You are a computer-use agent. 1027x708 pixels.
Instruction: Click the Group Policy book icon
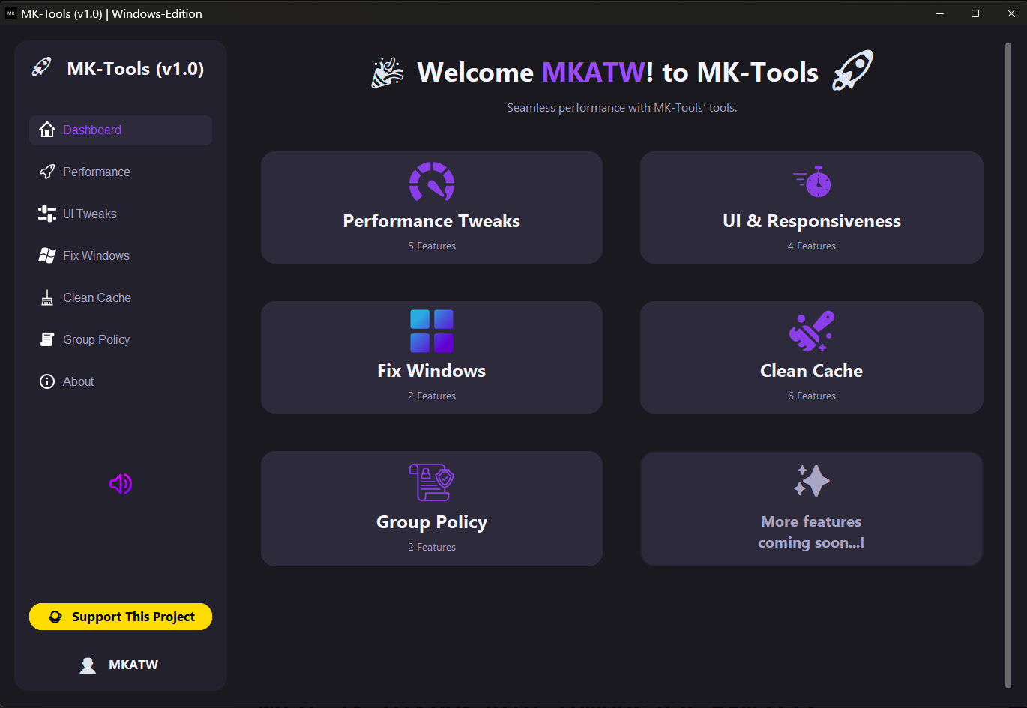click(46, 339)
